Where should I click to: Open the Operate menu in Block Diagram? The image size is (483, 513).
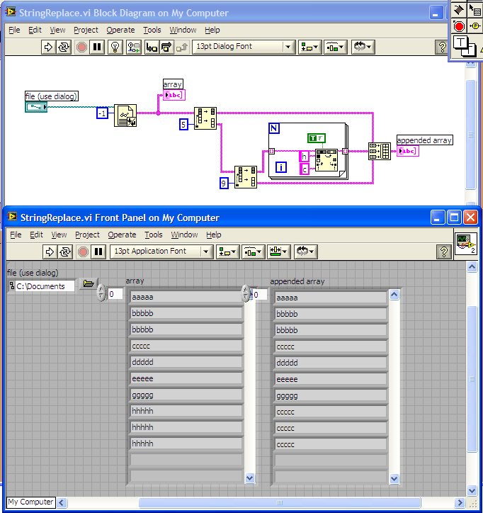coord(120,30)
